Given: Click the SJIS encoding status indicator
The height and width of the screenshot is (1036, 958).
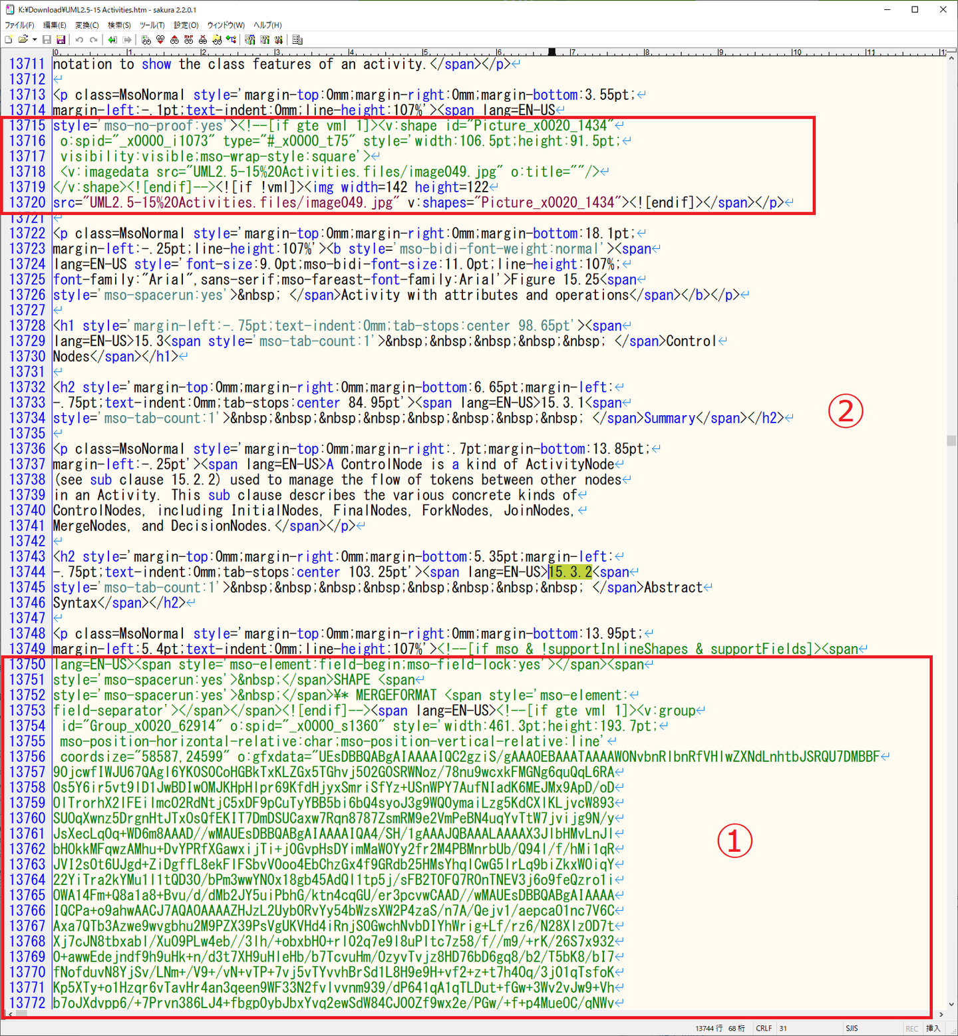Looking at the screenshot, I should click(852, 1028).
